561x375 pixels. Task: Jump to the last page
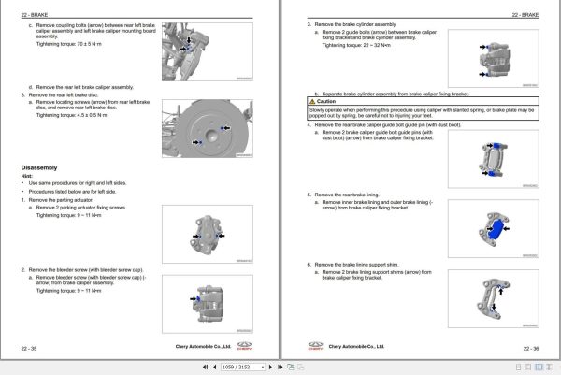point(280,367)
